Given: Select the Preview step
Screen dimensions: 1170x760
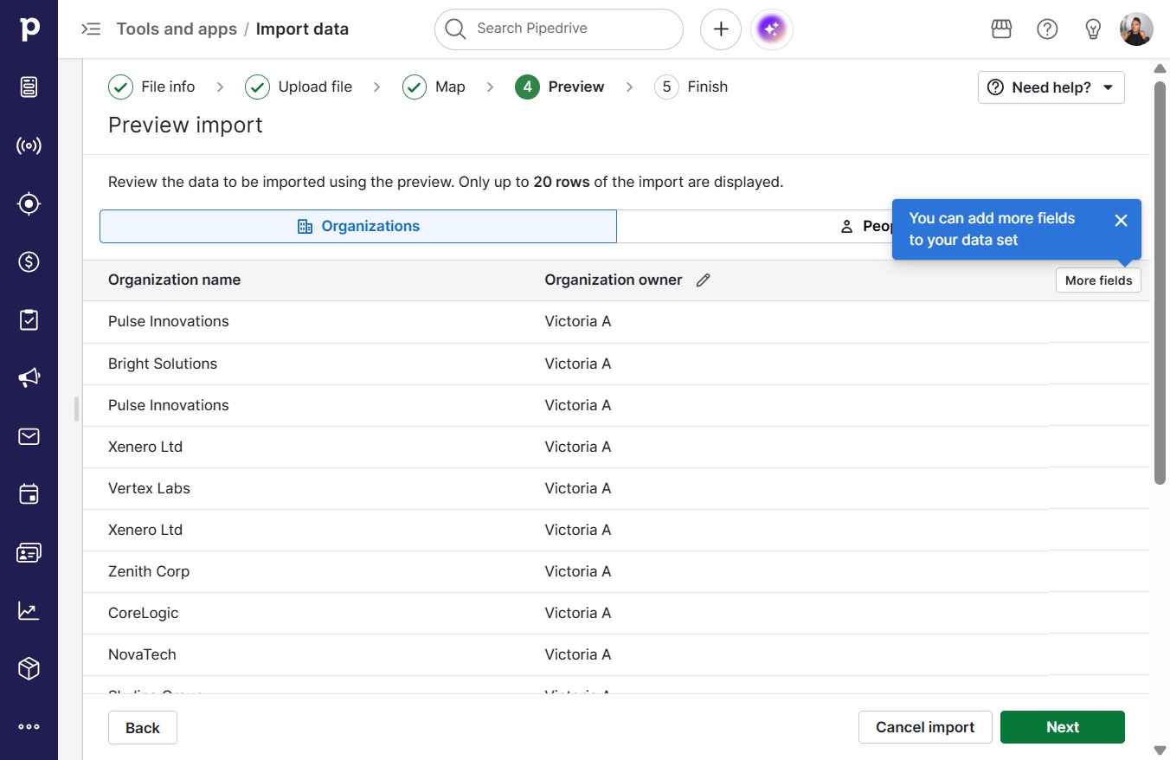Looking at the screenshot, I should click(560, 87).
